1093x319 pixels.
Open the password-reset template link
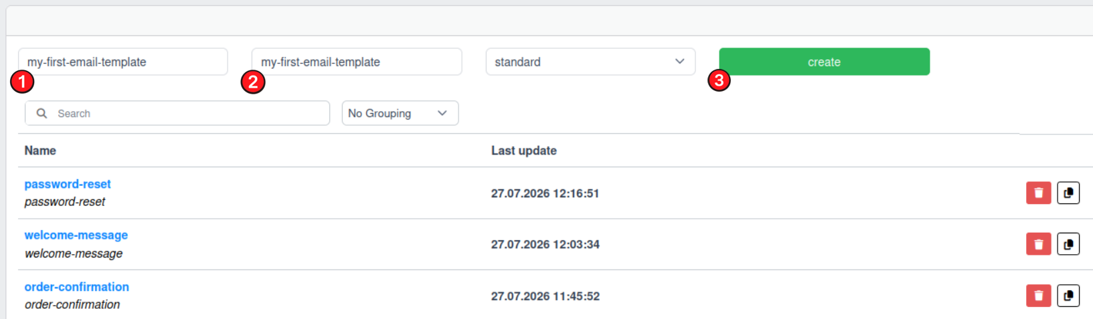point(68,184)
